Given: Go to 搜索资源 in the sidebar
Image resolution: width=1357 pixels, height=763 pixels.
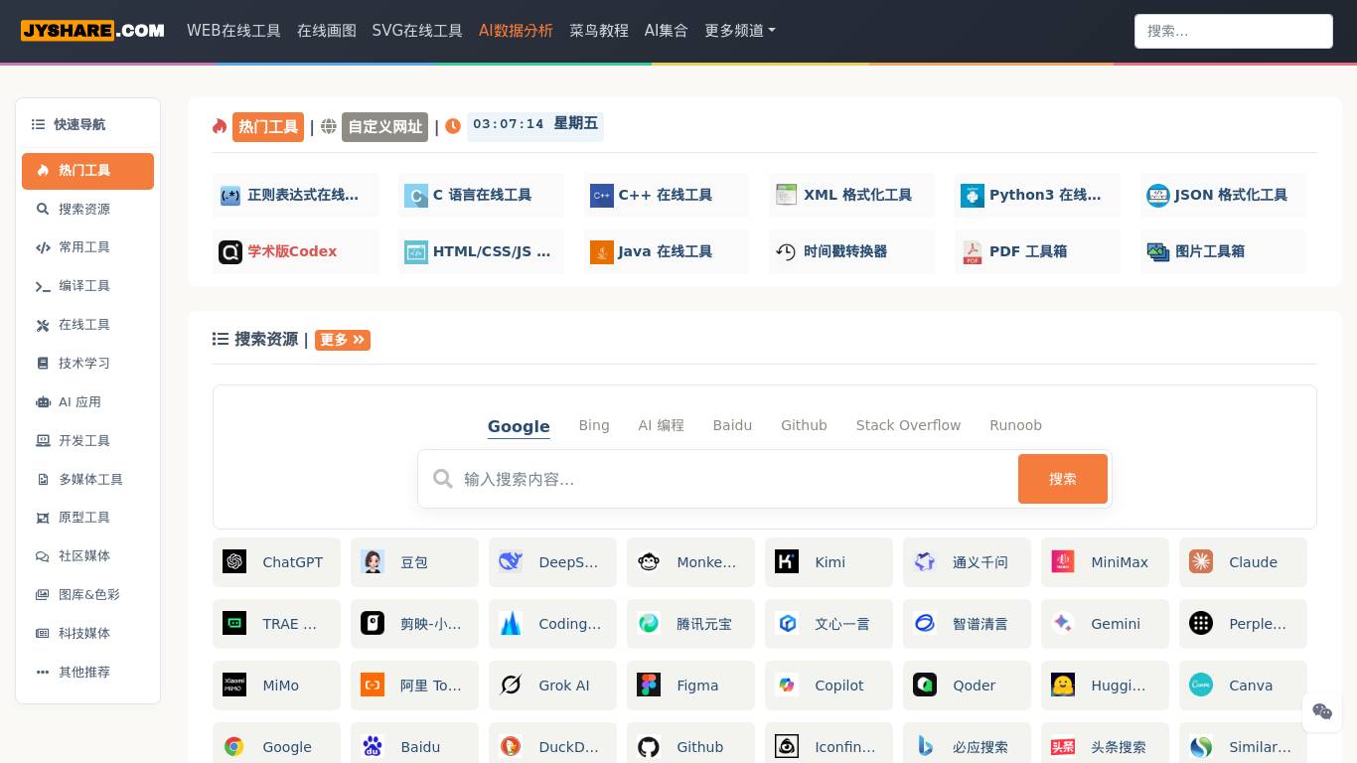Looking at the screenshot, I should coord(87,210).
